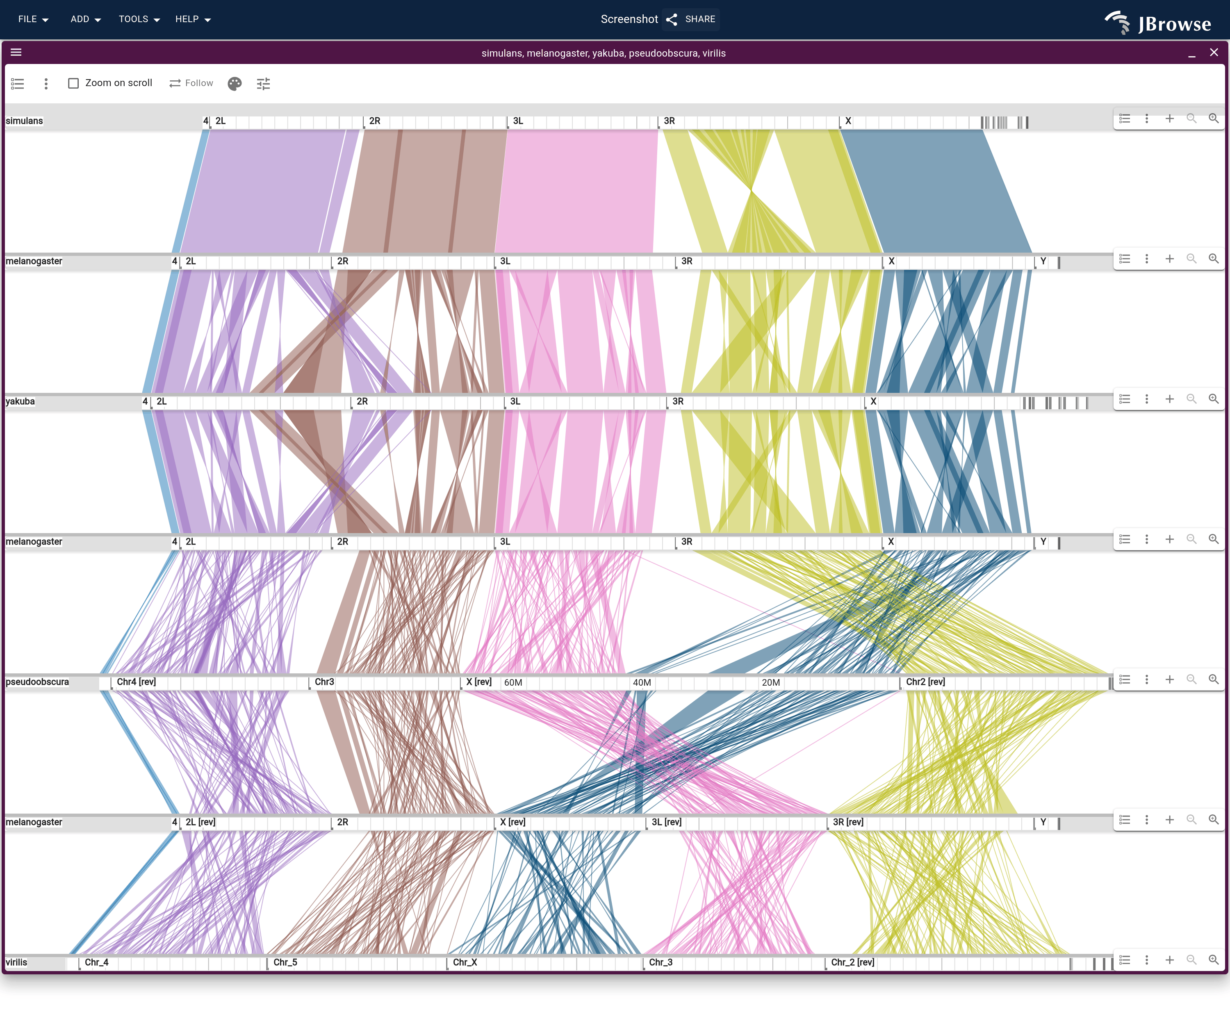Open the three-dot view options menu in toolbar
The image size is (1230, 1017).
tap(46, 84)
